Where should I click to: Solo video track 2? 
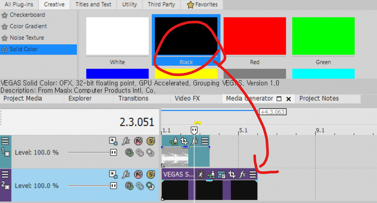pos(150,174)
